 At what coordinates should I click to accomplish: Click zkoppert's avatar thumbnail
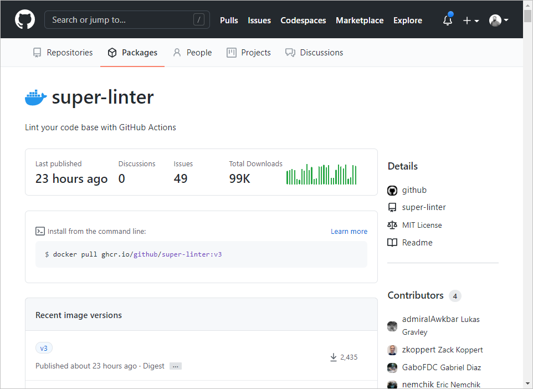pos(392,350)
